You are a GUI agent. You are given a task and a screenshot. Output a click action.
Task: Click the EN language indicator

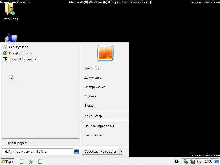(x=177, y=161)
